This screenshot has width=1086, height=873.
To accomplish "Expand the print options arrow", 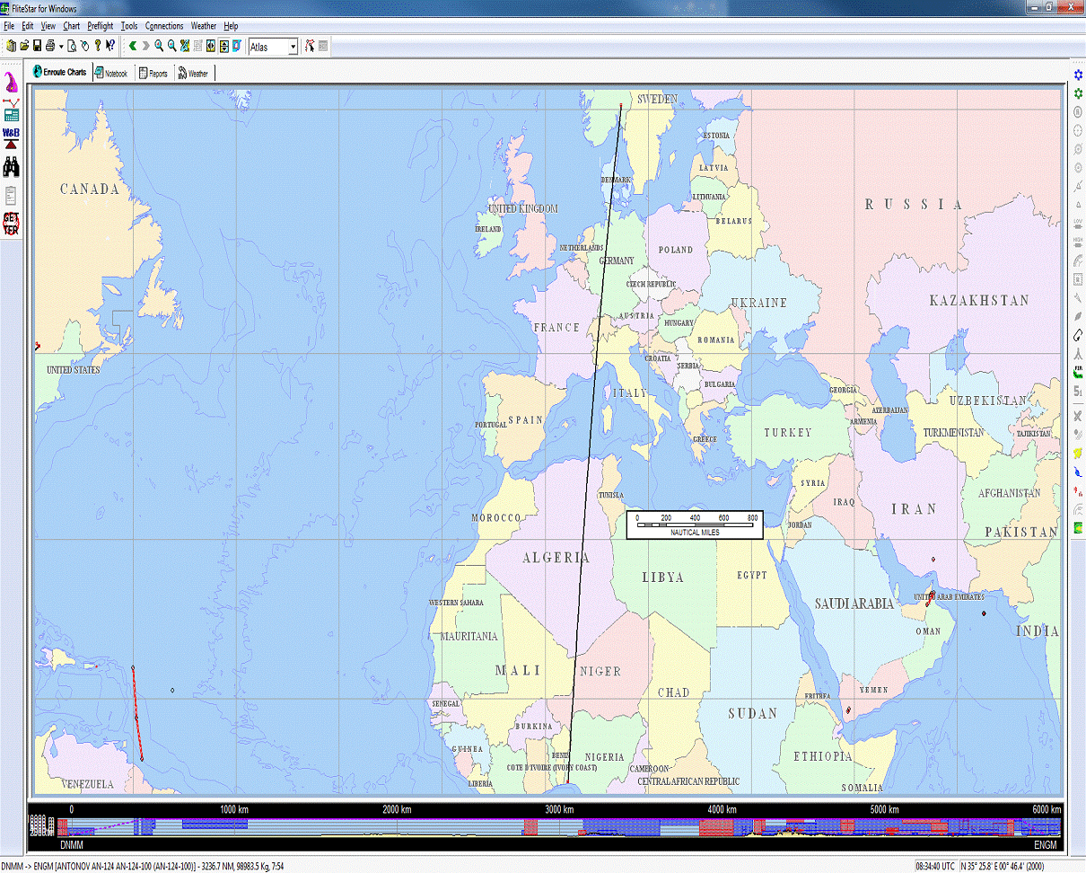I will tap(61, 46).
